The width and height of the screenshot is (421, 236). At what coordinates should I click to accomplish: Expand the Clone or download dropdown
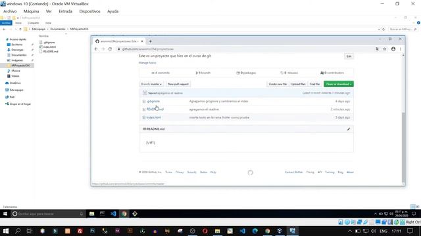tap(339, 84)
